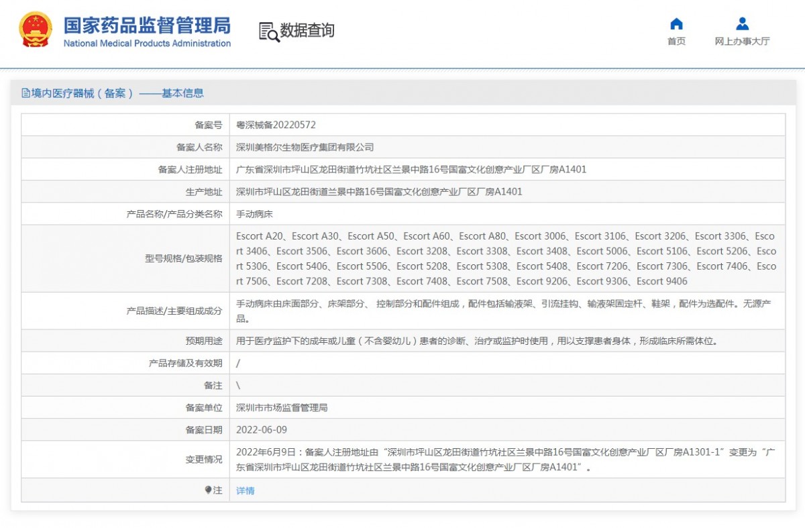Select filing date 2022-06-09
805x528 pixels.
[x=262, y=429]
